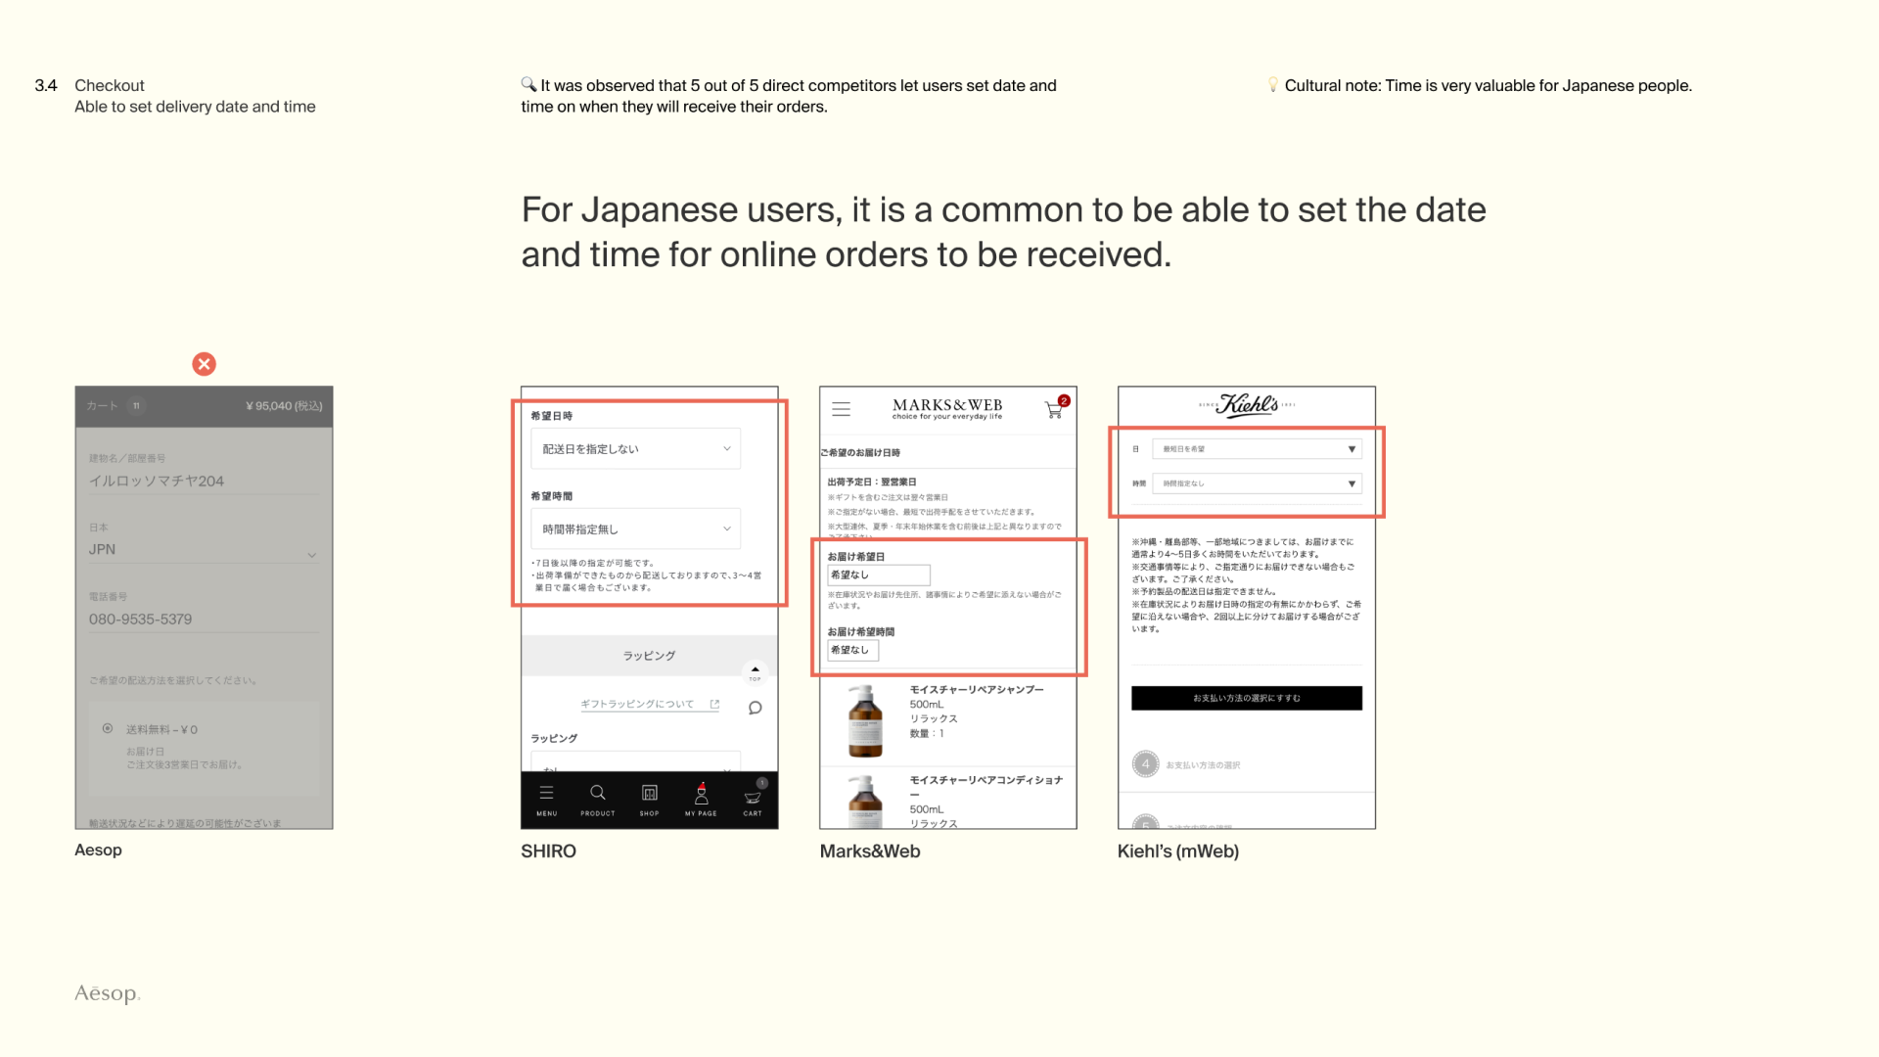The image size is (1879, 1057).
Task: Open Kiehl's 最短日を希望 date dropdown
Action: [1257, 449]
